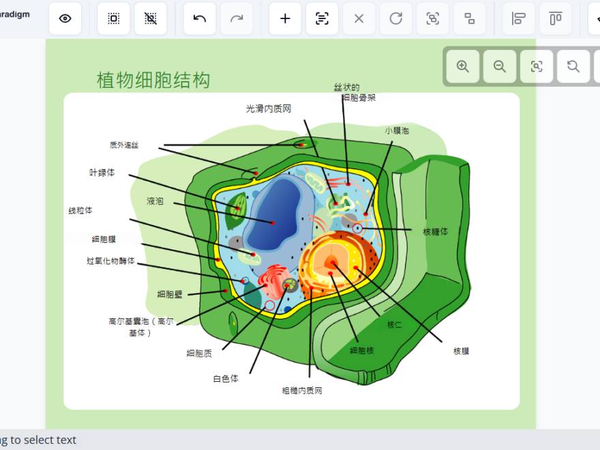
Task: Select the deselect-region tool icon
Action: point(151,18)
